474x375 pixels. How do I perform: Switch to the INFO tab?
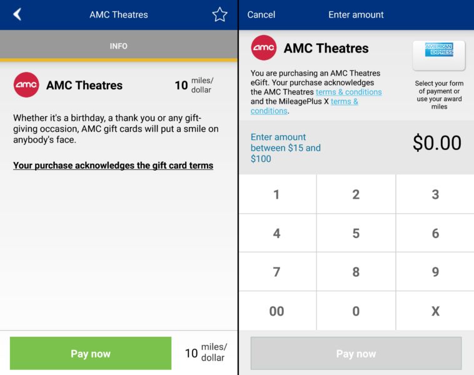coord(119,46)
